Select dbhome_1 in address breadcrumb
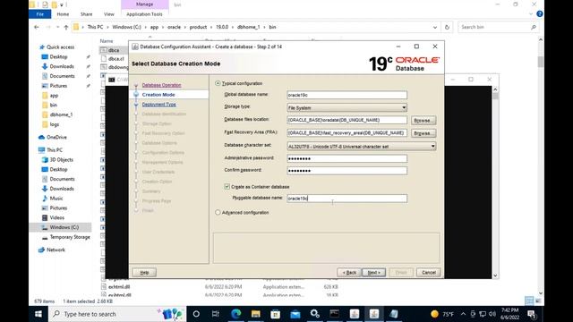Screen dimensions: 573x322 pyautogui.click(x=249, y=27)
